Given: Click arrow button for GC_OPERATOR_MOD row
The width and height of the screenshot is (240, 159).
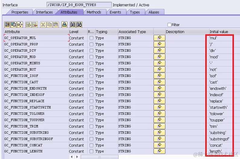Looking at the screenshot, I should tap(160, 57).
